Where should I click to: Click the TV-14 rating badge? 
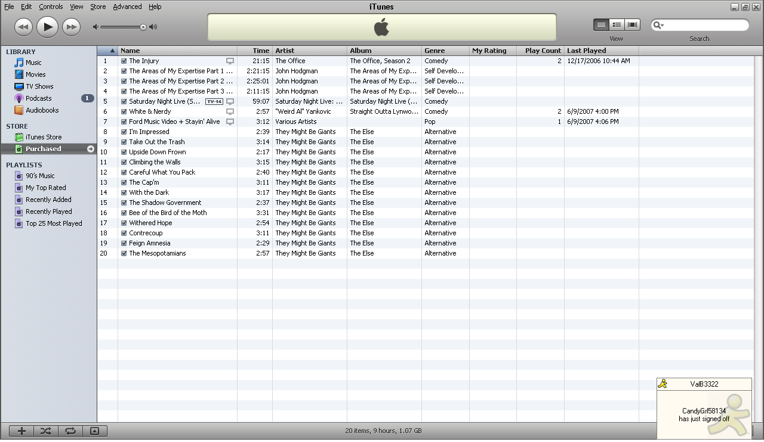[214, 101]
